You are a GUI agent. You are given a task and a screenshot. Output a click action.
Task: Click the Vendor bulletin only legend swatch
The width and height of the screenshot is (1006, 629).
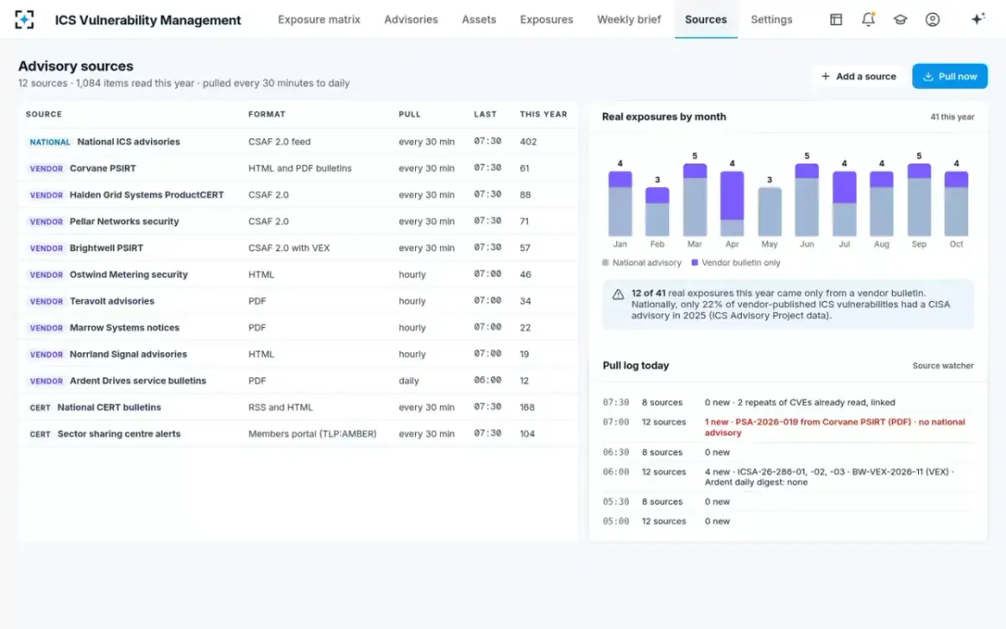click(695, 263)
